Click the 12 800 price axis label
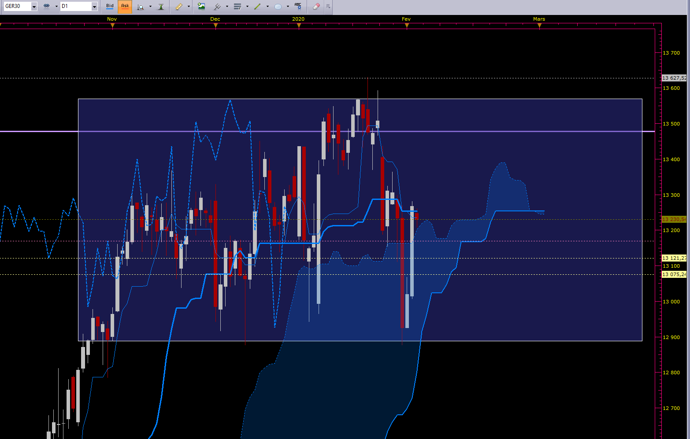 pos(671,373)
